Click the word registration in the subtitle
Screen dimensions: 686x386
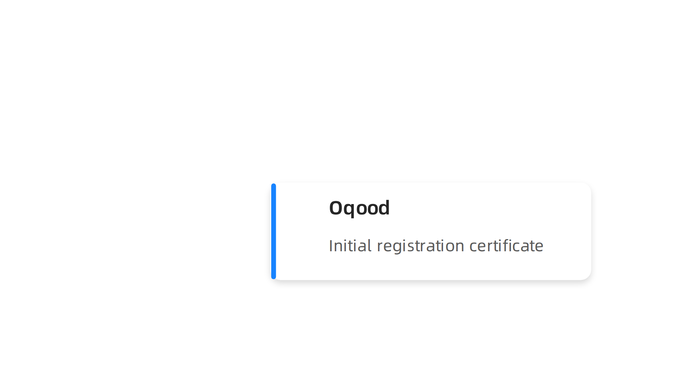click(x=421, y=246)
